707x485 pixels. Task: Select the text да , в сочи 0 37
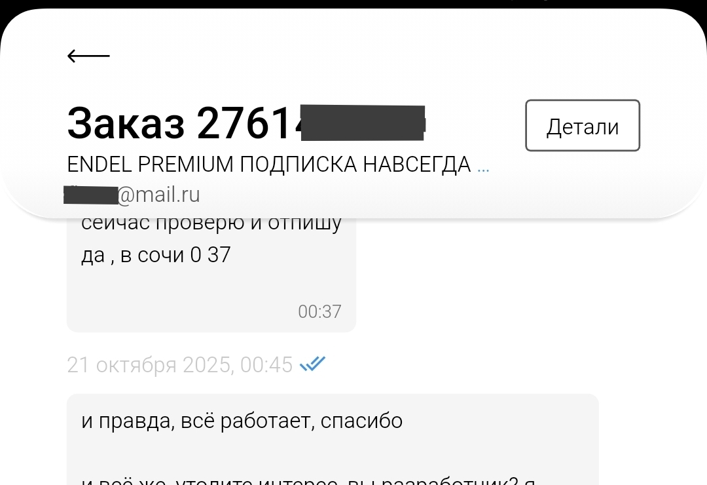pyautogui.click(x=156, y=255)
